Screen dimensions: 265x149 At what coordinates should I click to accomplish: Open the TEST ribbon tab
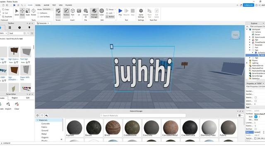(54, 5)
